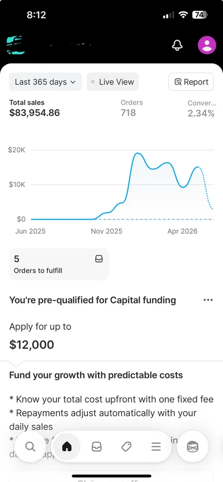Open search in bottom navigation
Image resolution: width=223 pixels, height=482 pixels.
click(30, 447)
